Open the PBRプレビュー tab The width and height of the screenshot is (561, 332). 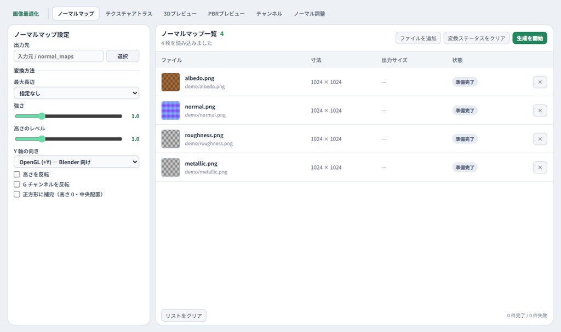tap(226, 14)
